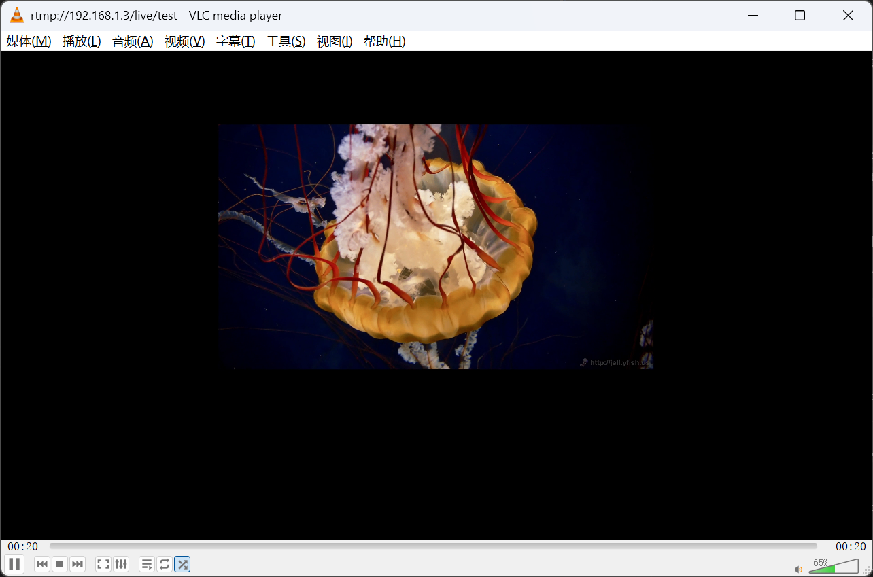Image resolution: width=873 pixels, height=577 pixels.
Task: Disable the active random playback mode
Action: (x=182, y=564)
